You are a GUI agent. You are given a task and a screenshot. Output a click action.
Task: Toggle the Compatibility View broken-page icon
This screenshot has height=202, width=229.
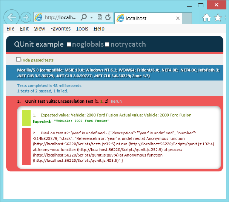[100, 17]
